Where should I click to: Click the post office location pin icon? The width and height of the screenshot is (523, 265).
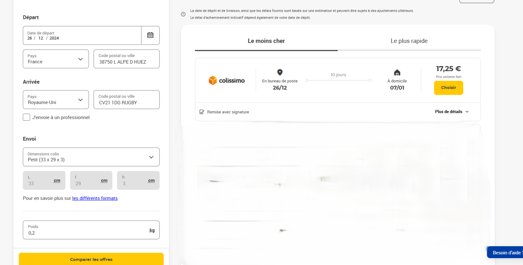280,72
